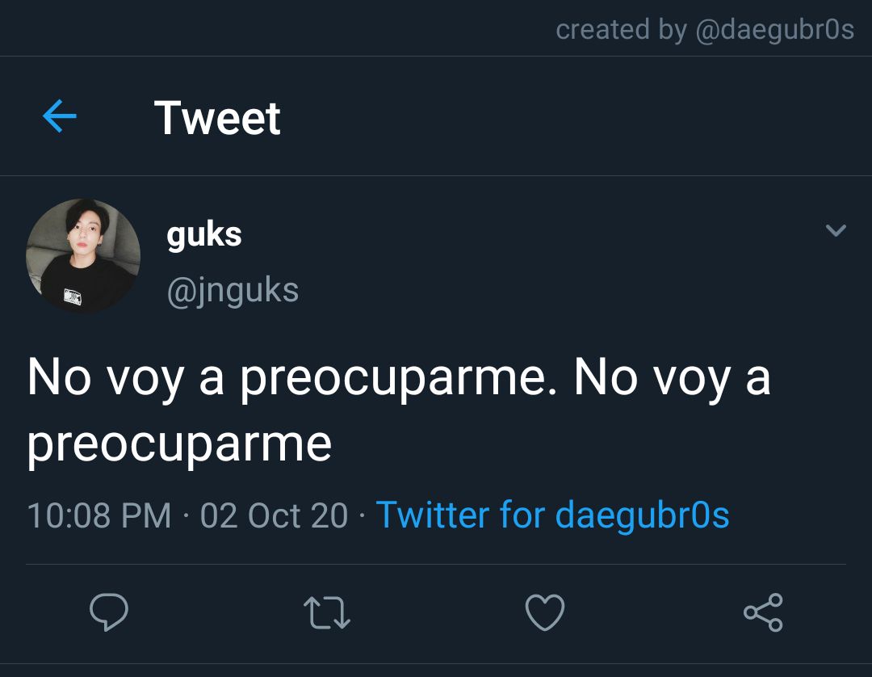Reply to the guks tweet
The width and height of the screenshot is (872, 677).
[109, 612]
